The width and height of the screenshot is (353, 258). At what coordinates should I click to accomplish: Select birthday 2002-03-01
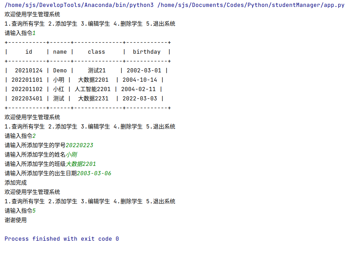tap(144, 71)
